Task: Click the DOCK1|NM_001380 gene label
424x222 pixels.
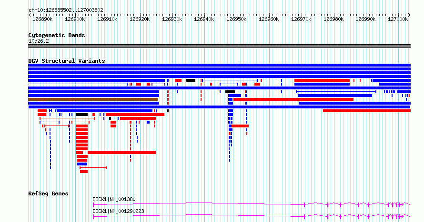Action: pyautogui.click(x=114, y=199)
